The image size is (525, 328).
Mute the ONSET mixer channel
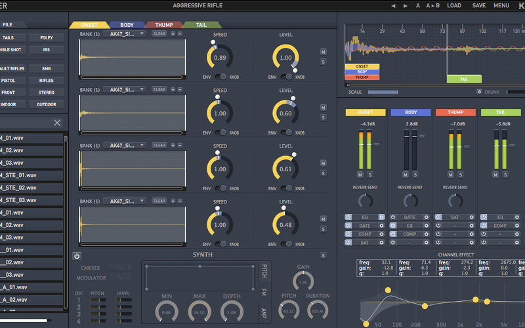(360, 174)
